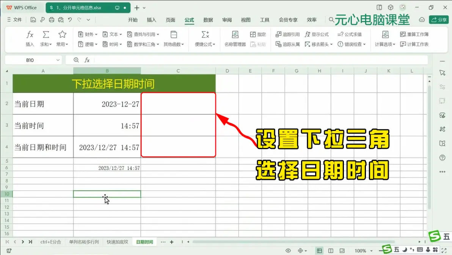
Task: Click the Create From Selection (指定) button
Action: click(258, 34)
